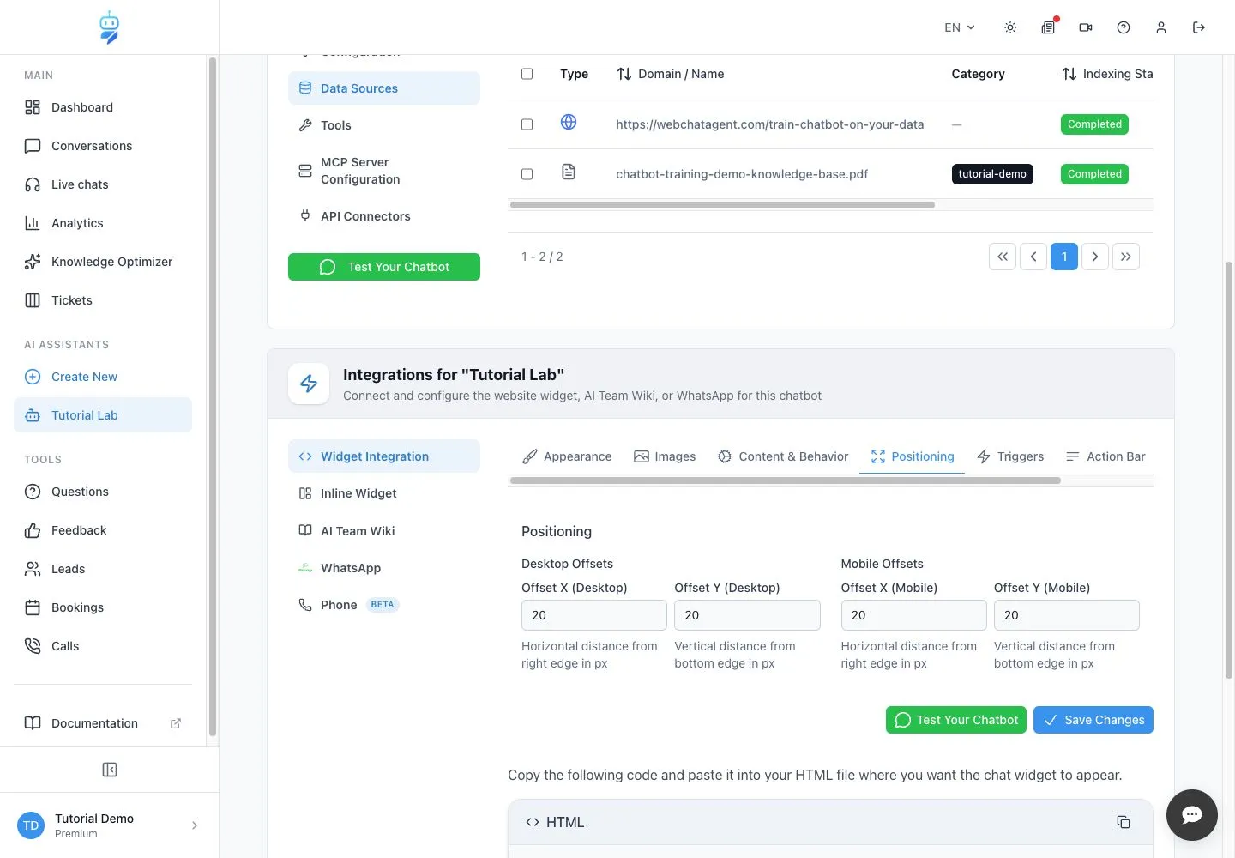This screenshot has width=1235, height=858.
Task: Open Tools configuration section
Action: click(384, 125)
